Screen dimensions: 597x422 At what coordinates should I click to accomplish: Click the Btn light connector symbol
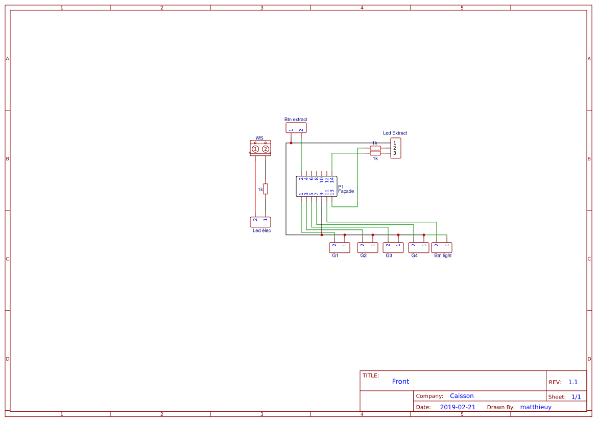click(442, 248)
